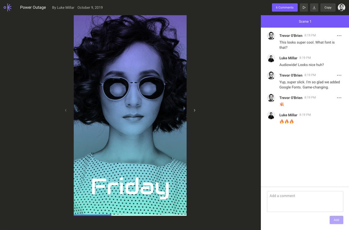349x230 pixels.
Task: Click the download icon in header
Action: [x=314, y=8]
